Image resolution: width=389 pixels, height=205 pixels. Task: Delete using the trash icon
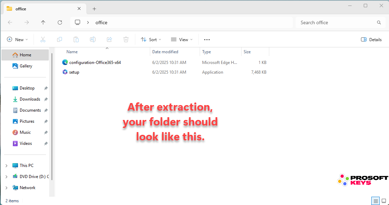pos(126,39)
